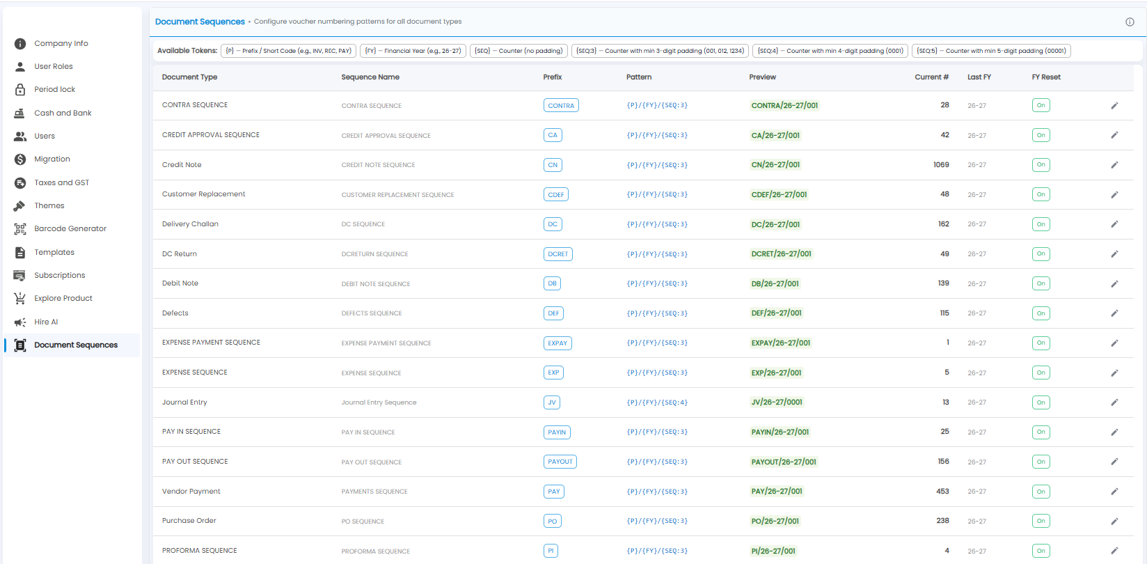This screenshot has height=564, width=1147.
Task: Edit the Purchase Order sequence
Action: tap(1114, 521)
